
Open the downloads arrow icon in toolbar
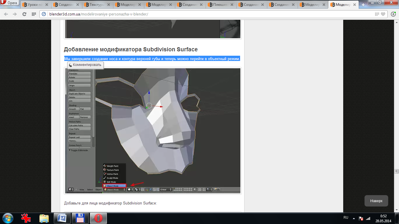click(393, 14)
